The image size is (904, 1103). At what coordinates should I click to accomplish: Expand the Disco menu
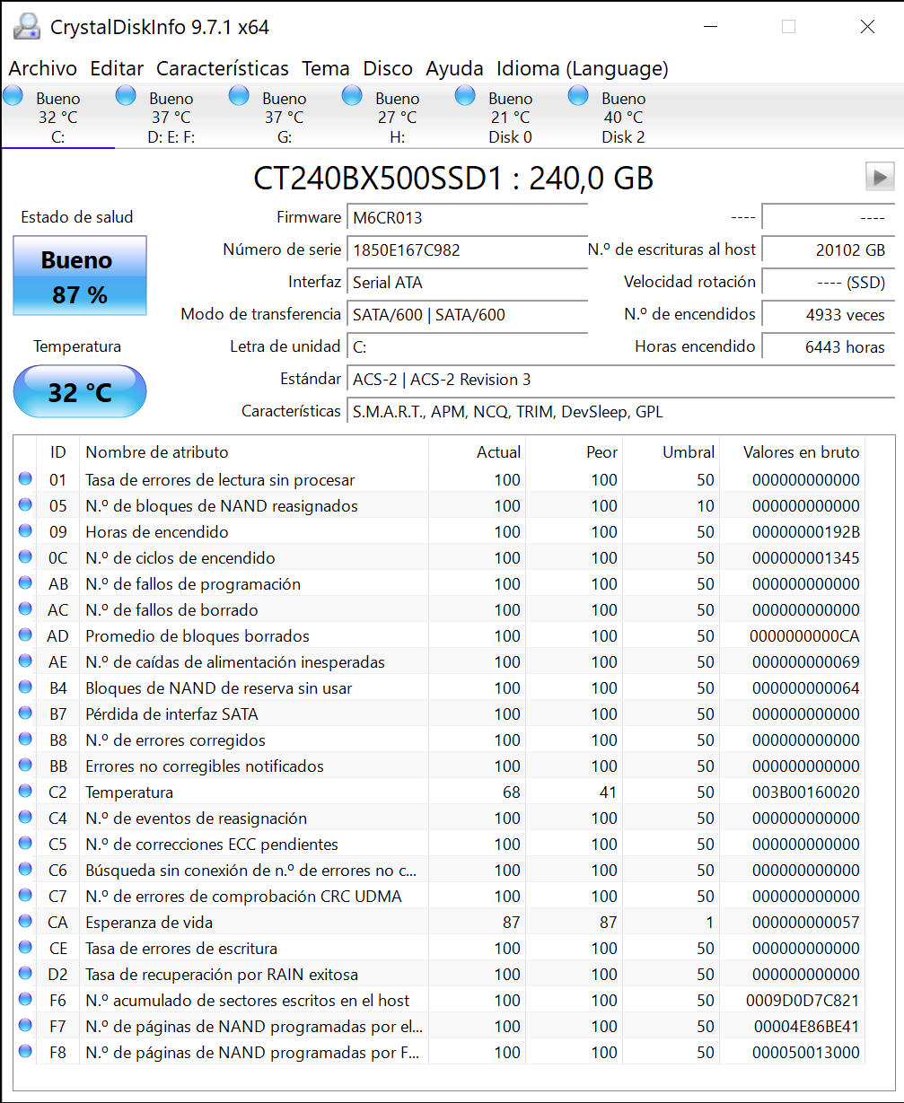(387, 68)
